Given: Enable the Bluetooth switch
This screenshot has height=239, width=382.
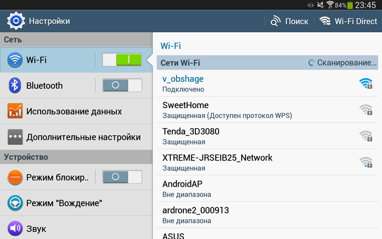Looking at the screenshot, I should pyautogui.click(x=122, y=86).
